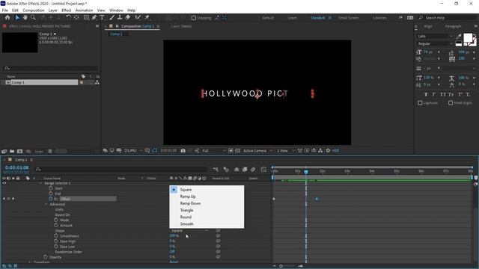
Task: Select the Horizontal Type tool
Action: [x=102, y=18]
